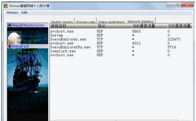Sort by the TCP通信流量 column header
The height and width of the screenshot is (121, 196).
[180, 26]
